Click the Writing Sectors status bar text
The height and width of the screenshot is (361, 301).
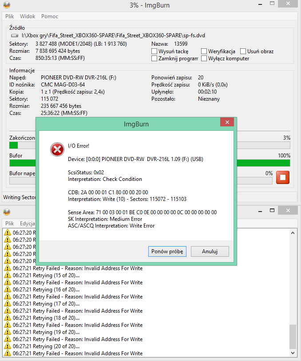(20, 197)
